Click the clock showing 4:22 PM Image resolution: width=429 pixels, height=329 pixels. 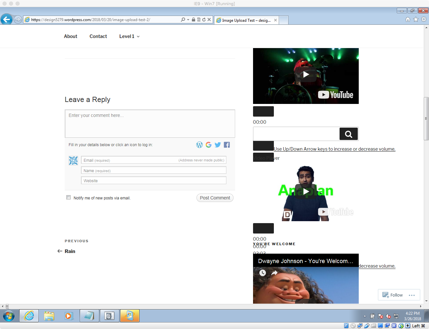coord(412,316)
